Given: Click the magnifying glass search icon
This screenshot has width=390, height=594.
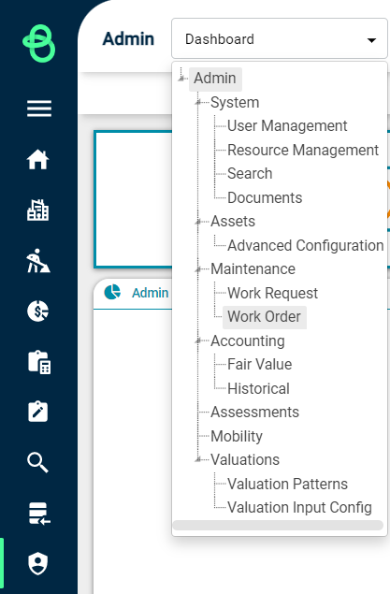Looking at the screenshot, I should tap(37, 462).
